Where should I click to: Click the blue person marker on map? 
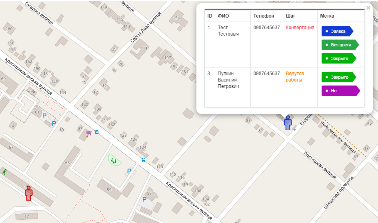coord(288,123)
